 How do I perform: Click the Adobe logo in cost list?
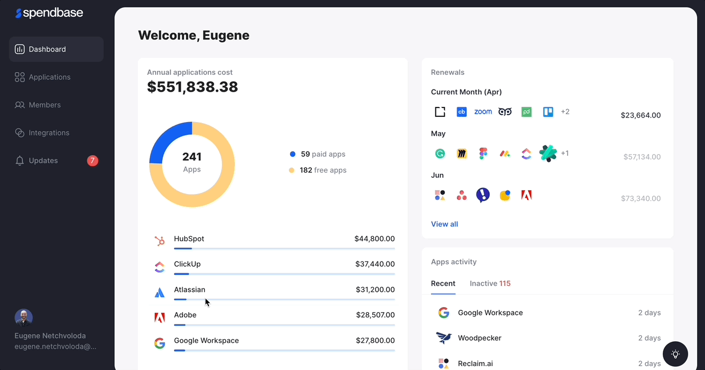[160, 318]
